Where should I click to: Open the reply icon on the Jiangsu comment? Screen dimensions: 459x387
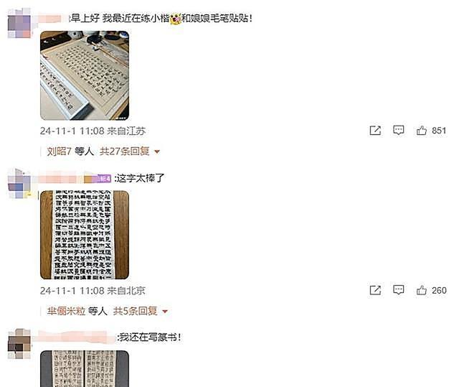(x=399, y=130)
